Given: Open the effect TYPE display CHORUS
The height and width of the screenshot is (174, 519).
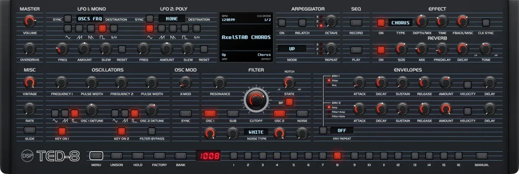Looking at the screenshot, I should [x=400, y=22].
